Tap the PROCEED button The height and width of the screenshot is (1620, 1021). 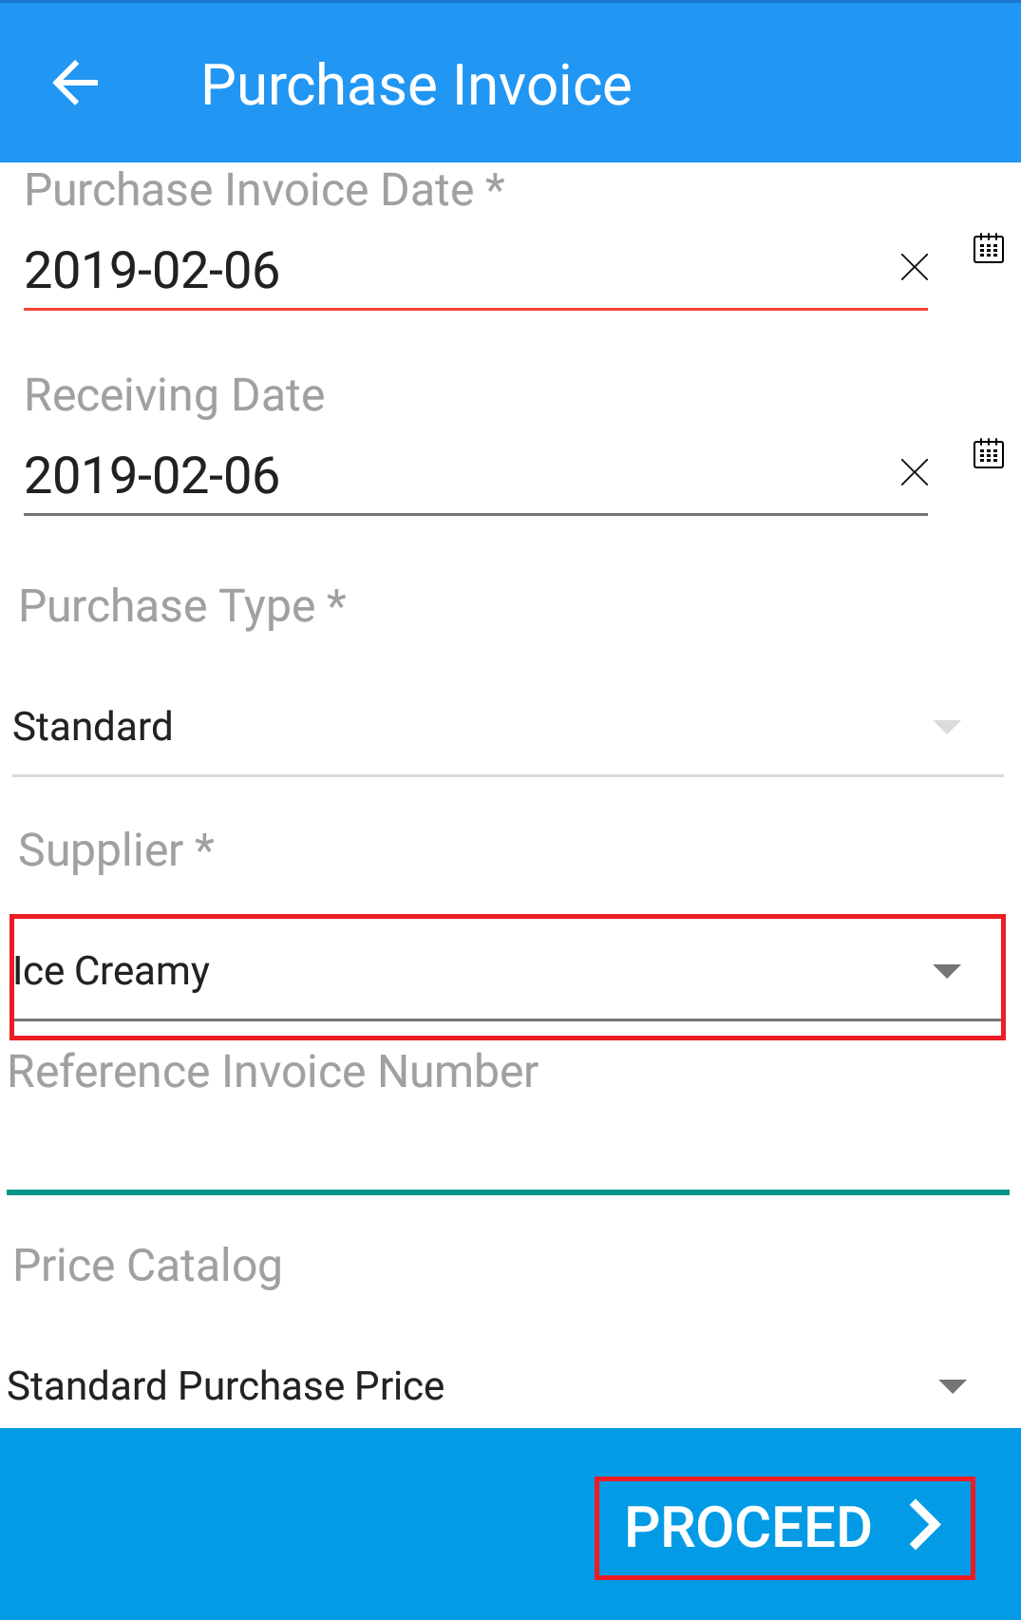point(785,1528)
